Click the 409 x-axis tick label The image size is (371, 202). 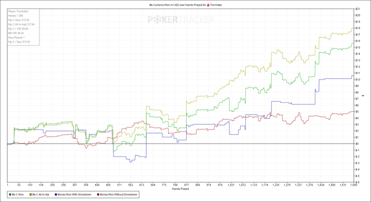point(97,185)
